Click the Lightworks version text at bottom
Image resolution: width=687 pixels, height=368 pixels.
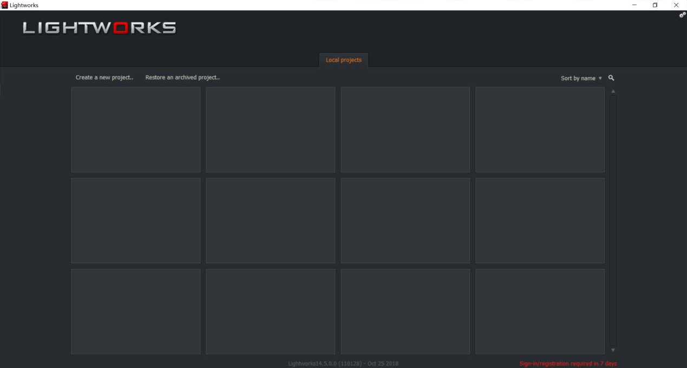coord(344,364)
